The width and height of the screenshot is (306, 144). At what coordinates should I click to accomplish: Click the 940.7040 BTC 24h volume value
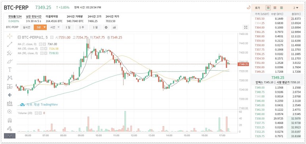(x=75, y=21)
